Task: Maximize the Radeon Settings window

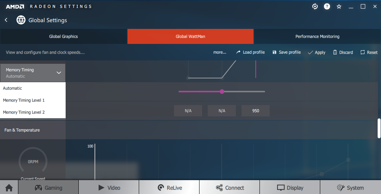Action: [x=363, y=6]
